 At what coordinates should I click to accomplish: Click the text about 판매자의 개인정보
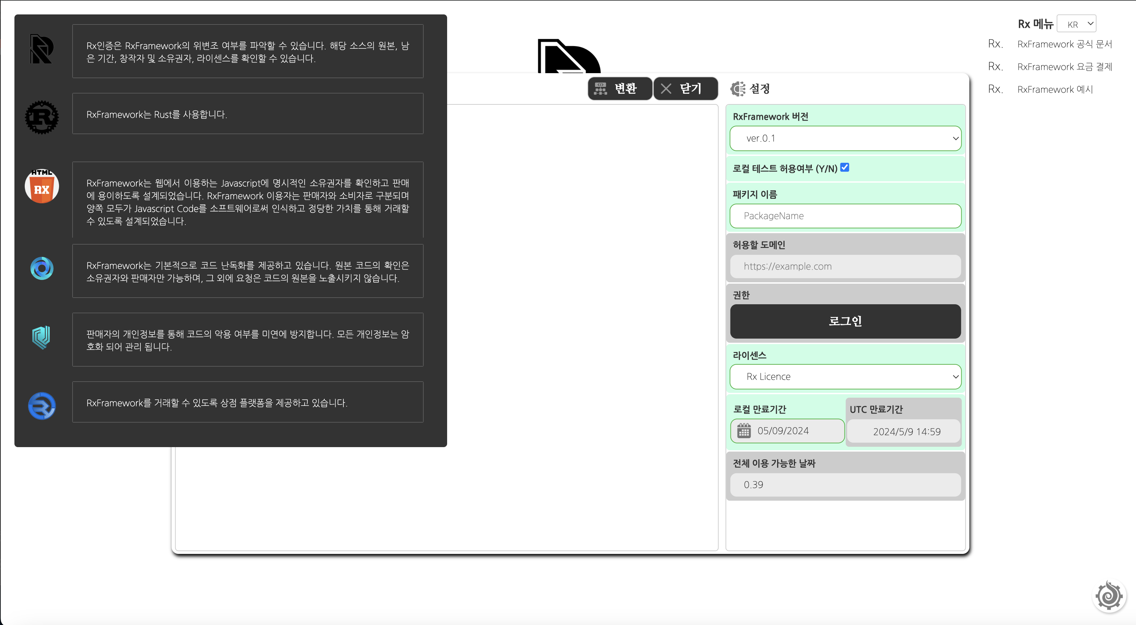pyautogui.click(x=247, y=340)
